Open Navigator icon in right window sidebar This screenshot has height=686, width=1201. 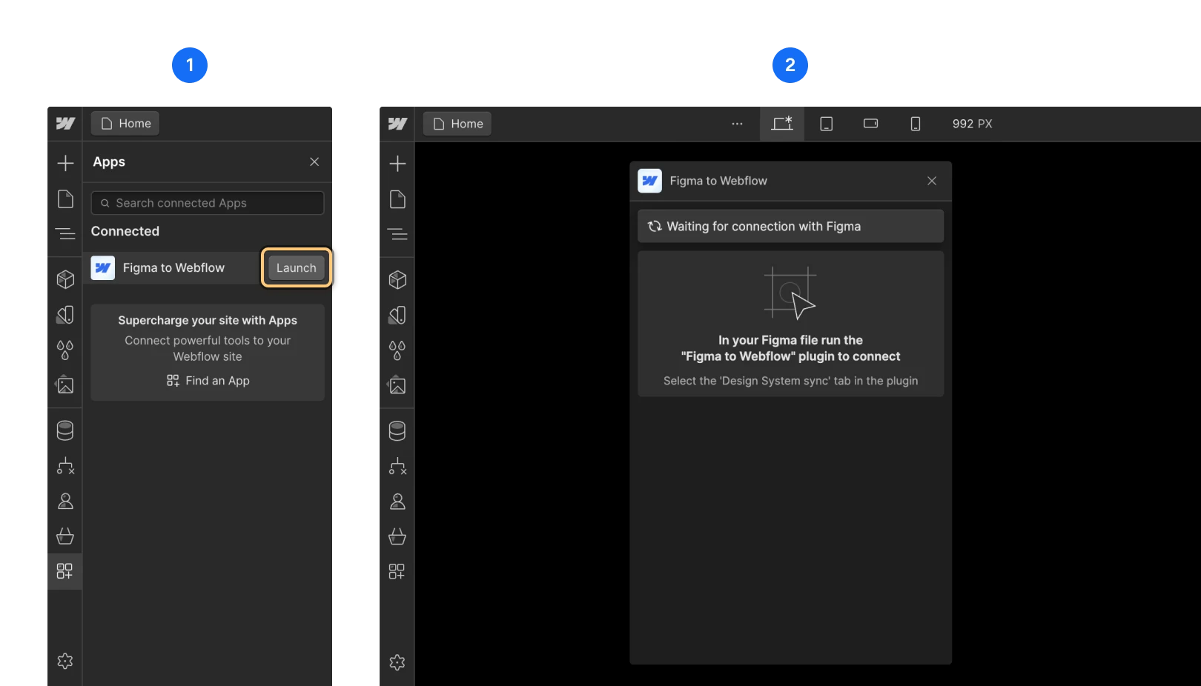point(397,234)
